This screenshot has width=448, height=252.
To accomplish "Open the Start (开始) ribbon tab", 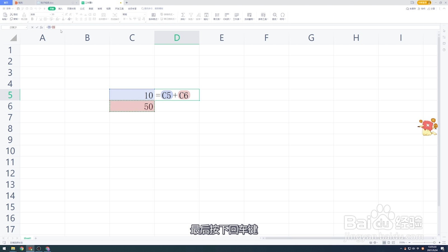I will [52, 9].
